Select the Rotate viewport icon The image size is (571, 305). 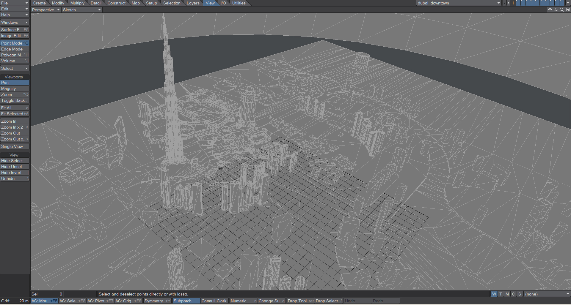(556, 10)
